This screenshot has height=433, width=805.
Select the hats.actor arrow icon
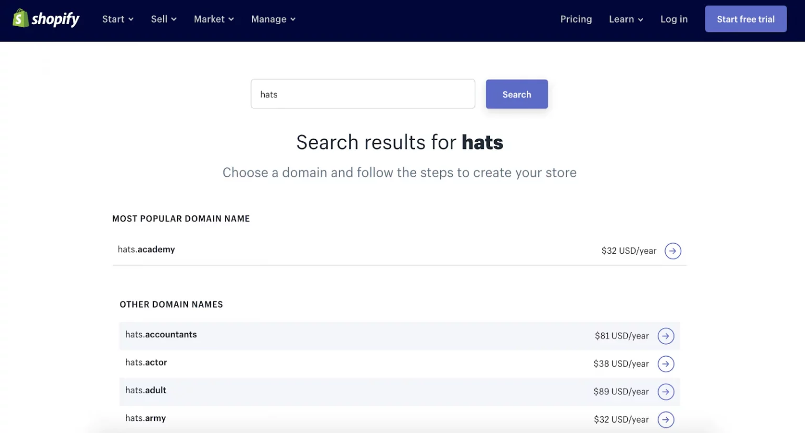click(666, 364)
